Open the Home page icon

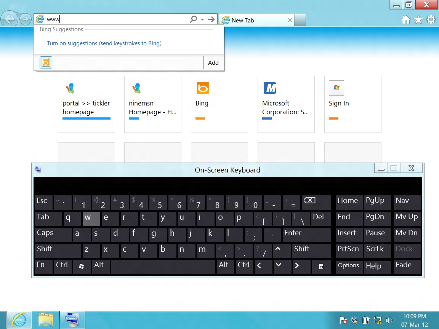(x=406, y=19)
